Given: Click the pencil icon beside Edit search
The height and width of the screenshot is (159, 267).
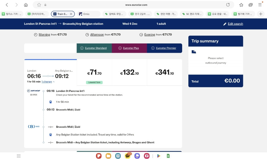Looking at the screenshot, I should [225, 24].
